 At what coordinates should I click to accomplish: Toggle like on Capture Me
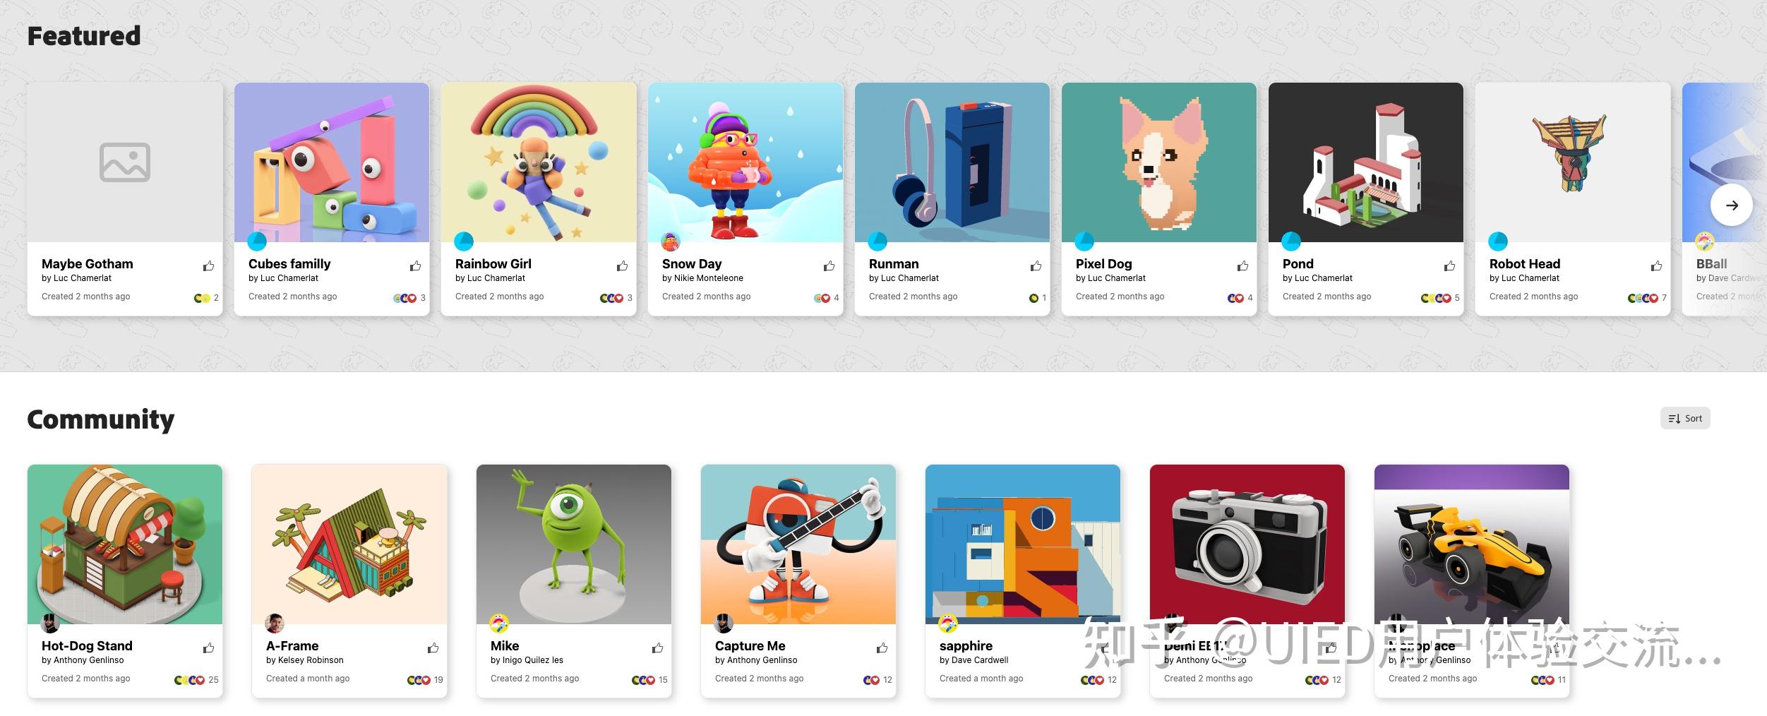[882, 648]
